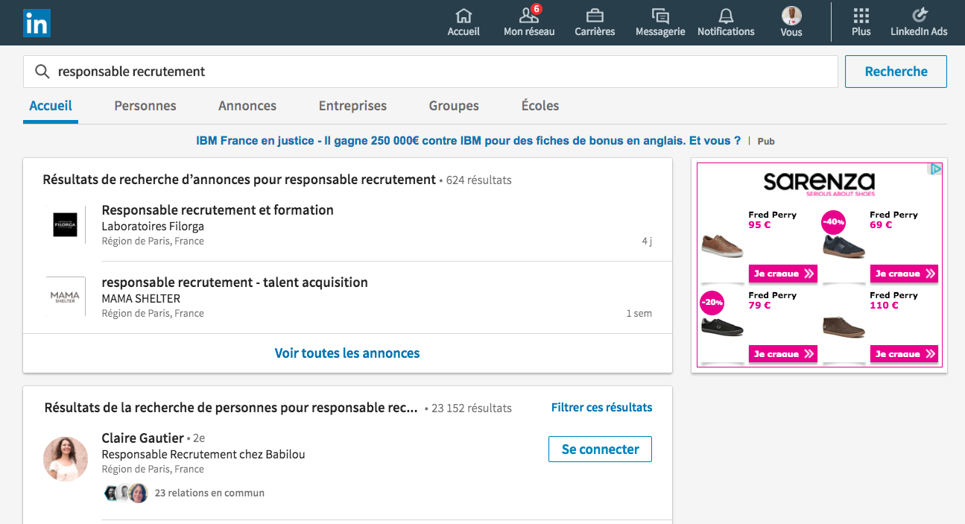Select the Entreprises tab
Screen dimensions: 965x524
point(352,106)
